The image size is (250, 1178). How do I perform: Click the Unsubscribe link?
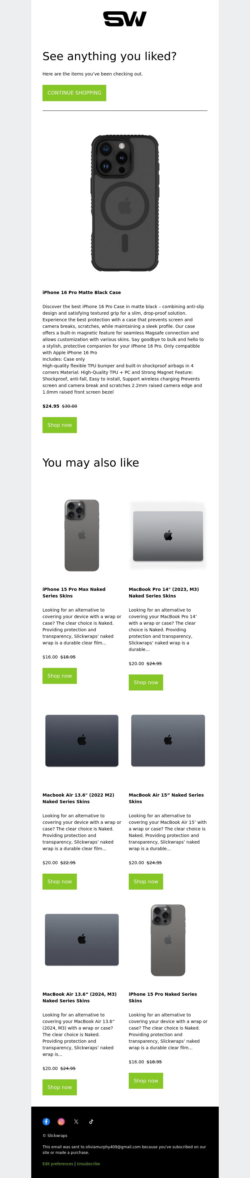(88, 1164)
